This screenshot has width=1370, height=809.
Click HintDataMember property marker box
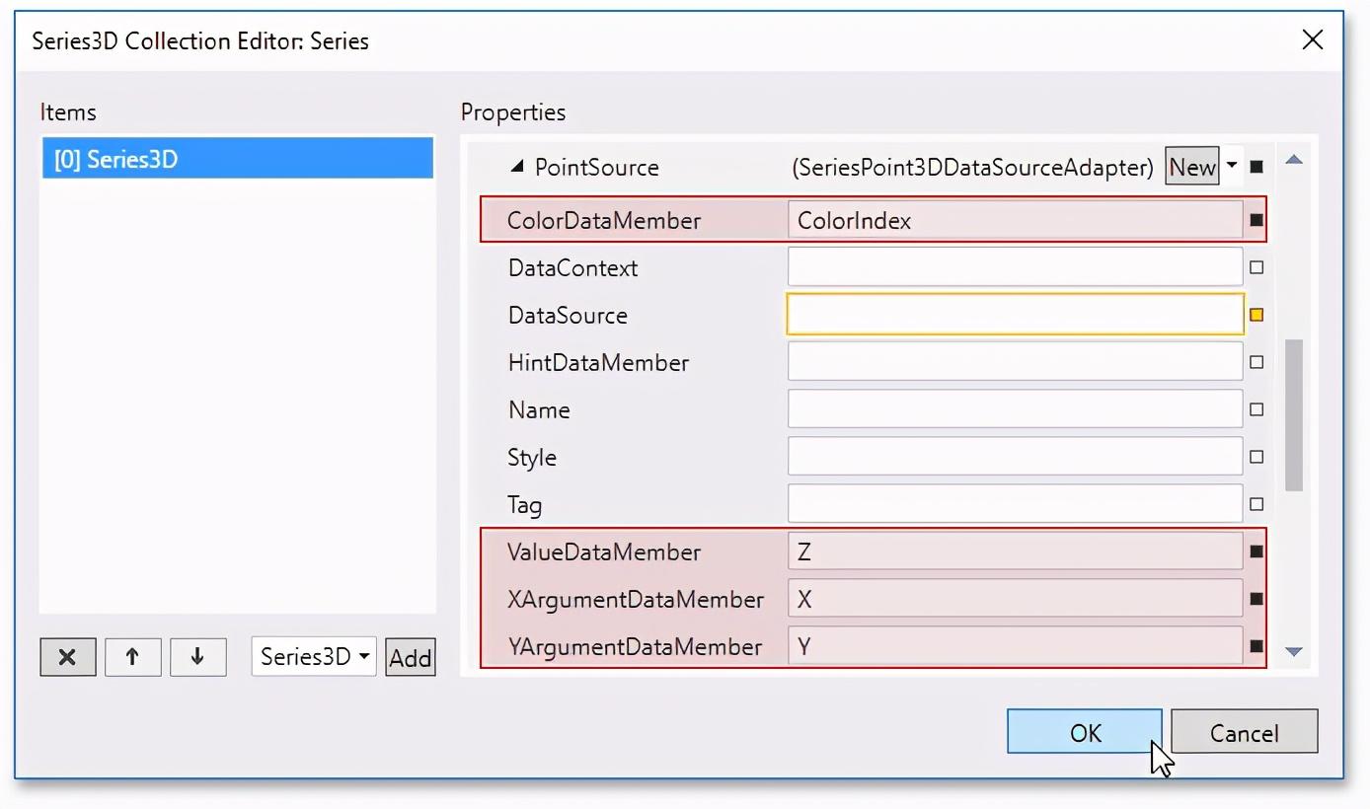pyautogui.click(x=1256, y=362)
